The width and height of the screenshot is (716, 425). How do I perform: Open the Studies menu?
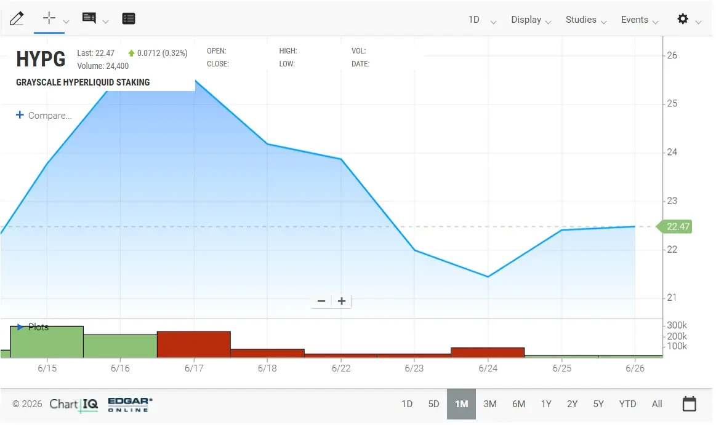click(586, 20)
